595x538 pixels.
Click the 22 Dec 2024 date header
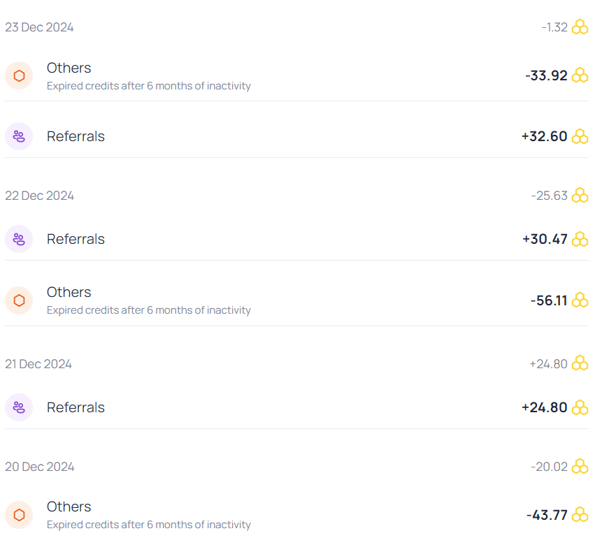point(39,196)
